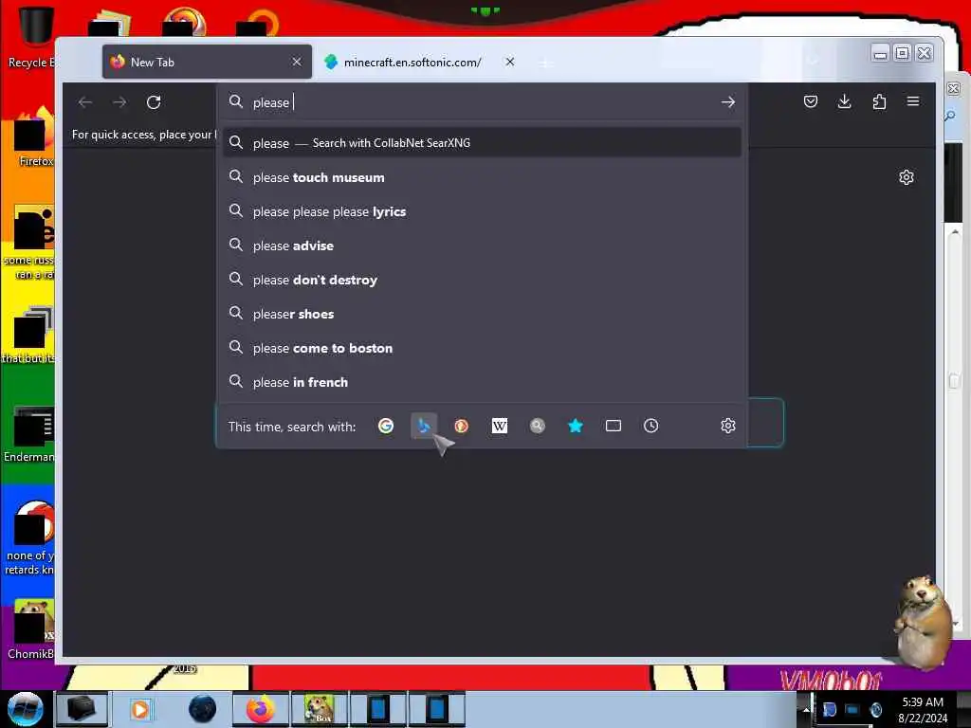
Task: Select suggestion please touch museum
Action: coord(482,177)
